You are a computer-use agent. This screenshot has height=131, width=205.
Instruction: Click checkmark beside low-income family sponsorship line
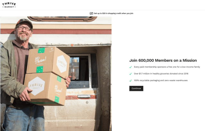point(130,67)
